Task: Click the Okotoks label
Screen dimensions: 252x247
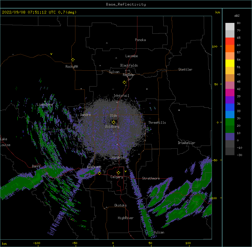Action: coord(120,205)
